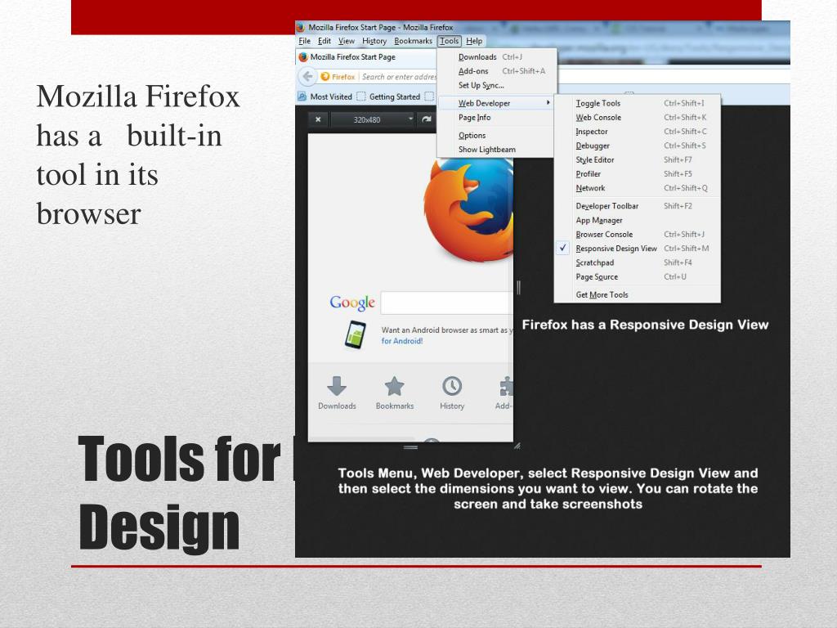
Task: Select Show Lightbeam entry
Action: click(496, 150)
